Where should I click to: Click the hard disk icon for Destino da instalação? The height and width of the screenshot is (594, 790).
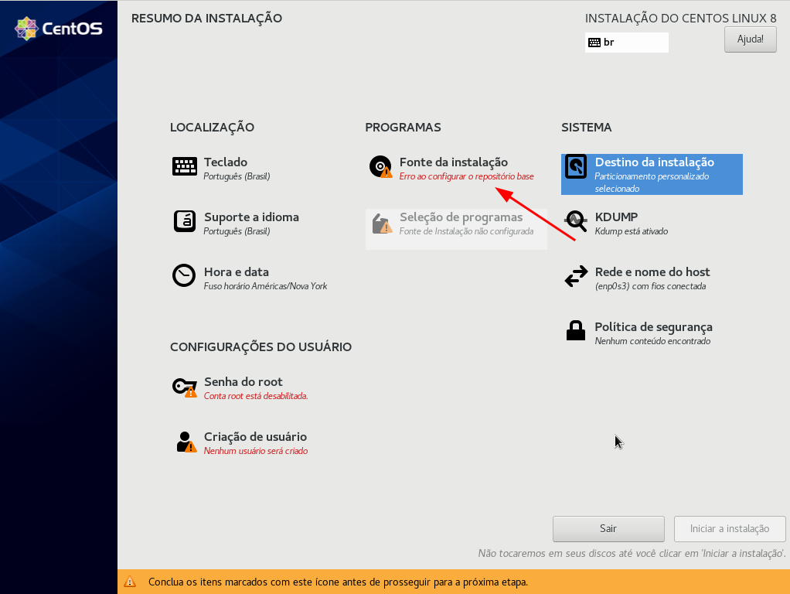pyautogui.click(x=575, y=166)
